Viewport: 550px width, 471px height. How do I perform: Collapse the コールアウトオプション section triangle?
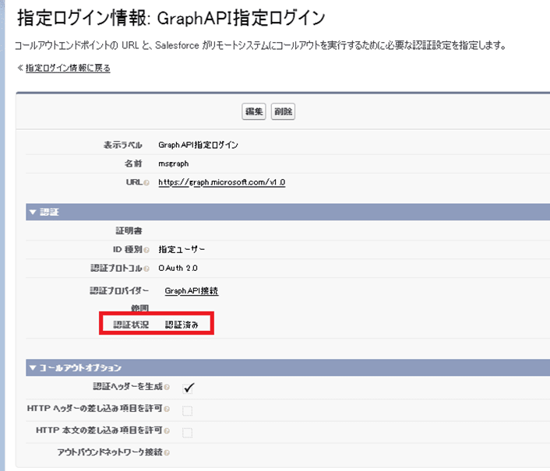coord(33,367)
